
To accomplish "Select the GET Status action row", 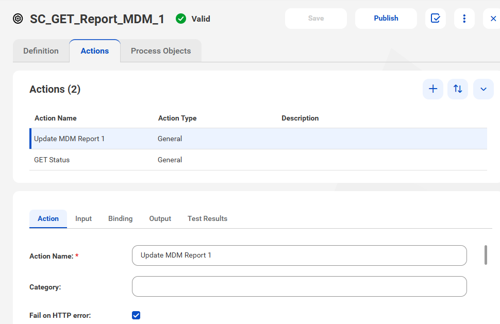I will [x=258, y=160].
